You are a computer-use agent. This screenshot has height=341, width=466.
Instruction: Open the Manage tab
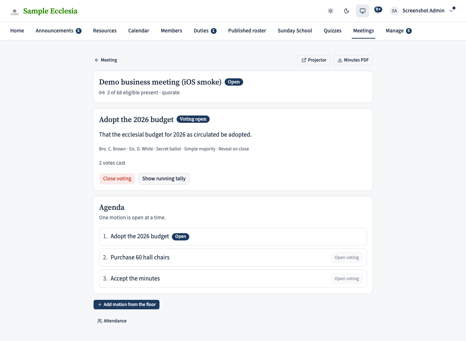tap(399, 31)
